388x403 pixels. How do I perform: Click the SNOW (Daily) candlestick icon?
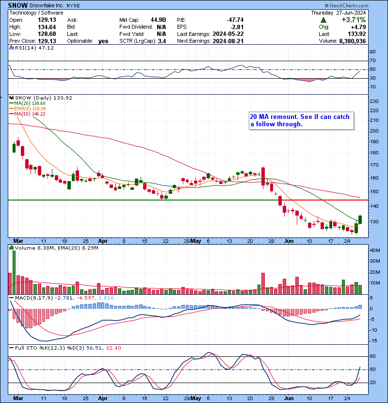11,98
